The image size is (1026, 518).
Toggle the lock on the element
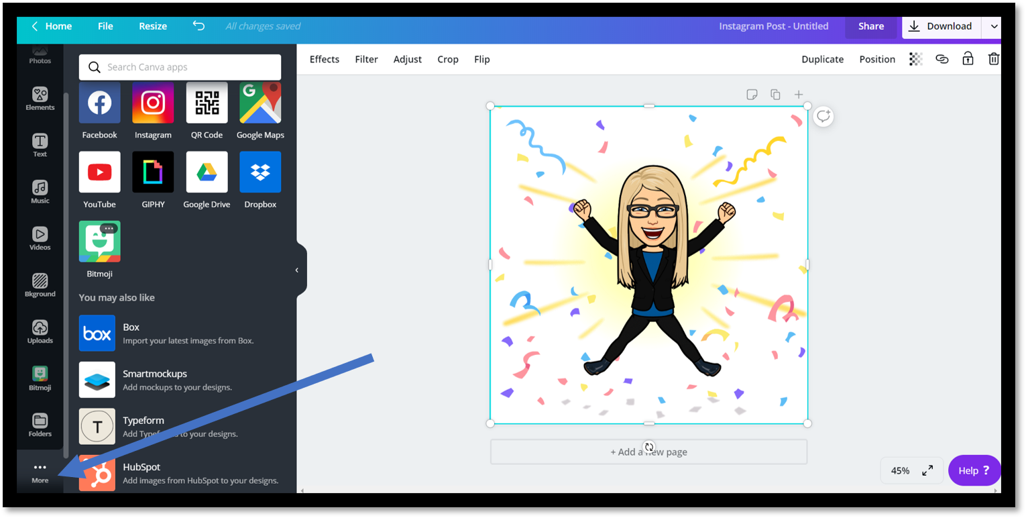point(968,58)
